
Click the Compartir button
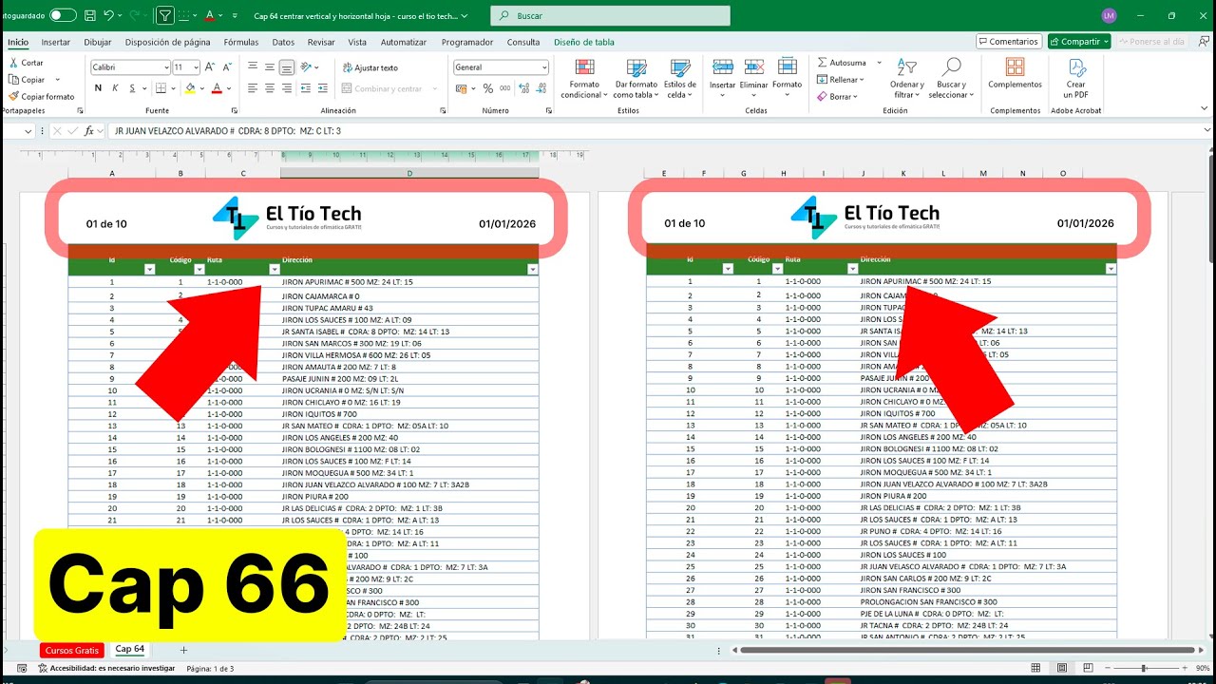(x=1079, y=42)
